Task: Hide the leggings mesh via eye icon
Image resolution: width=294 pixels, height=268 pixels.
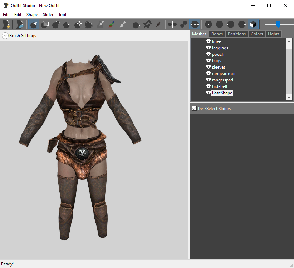Action: tap(208, 48)
